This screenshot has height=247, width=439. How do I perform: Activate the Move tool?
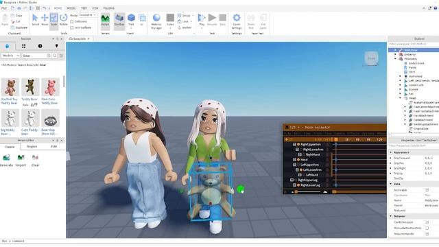point(45,20)
